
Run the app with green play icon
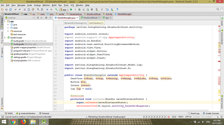(71, 9)
